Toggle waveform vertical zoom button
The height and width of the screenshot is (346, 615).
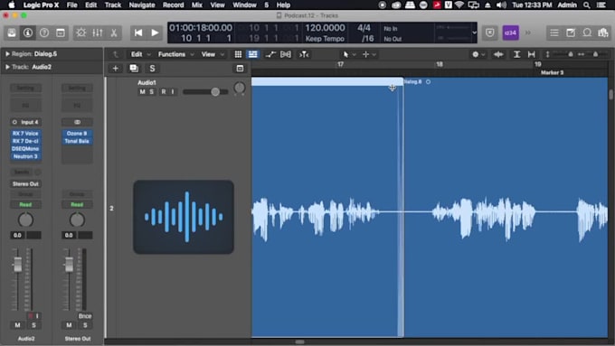(x=498, y=54)
